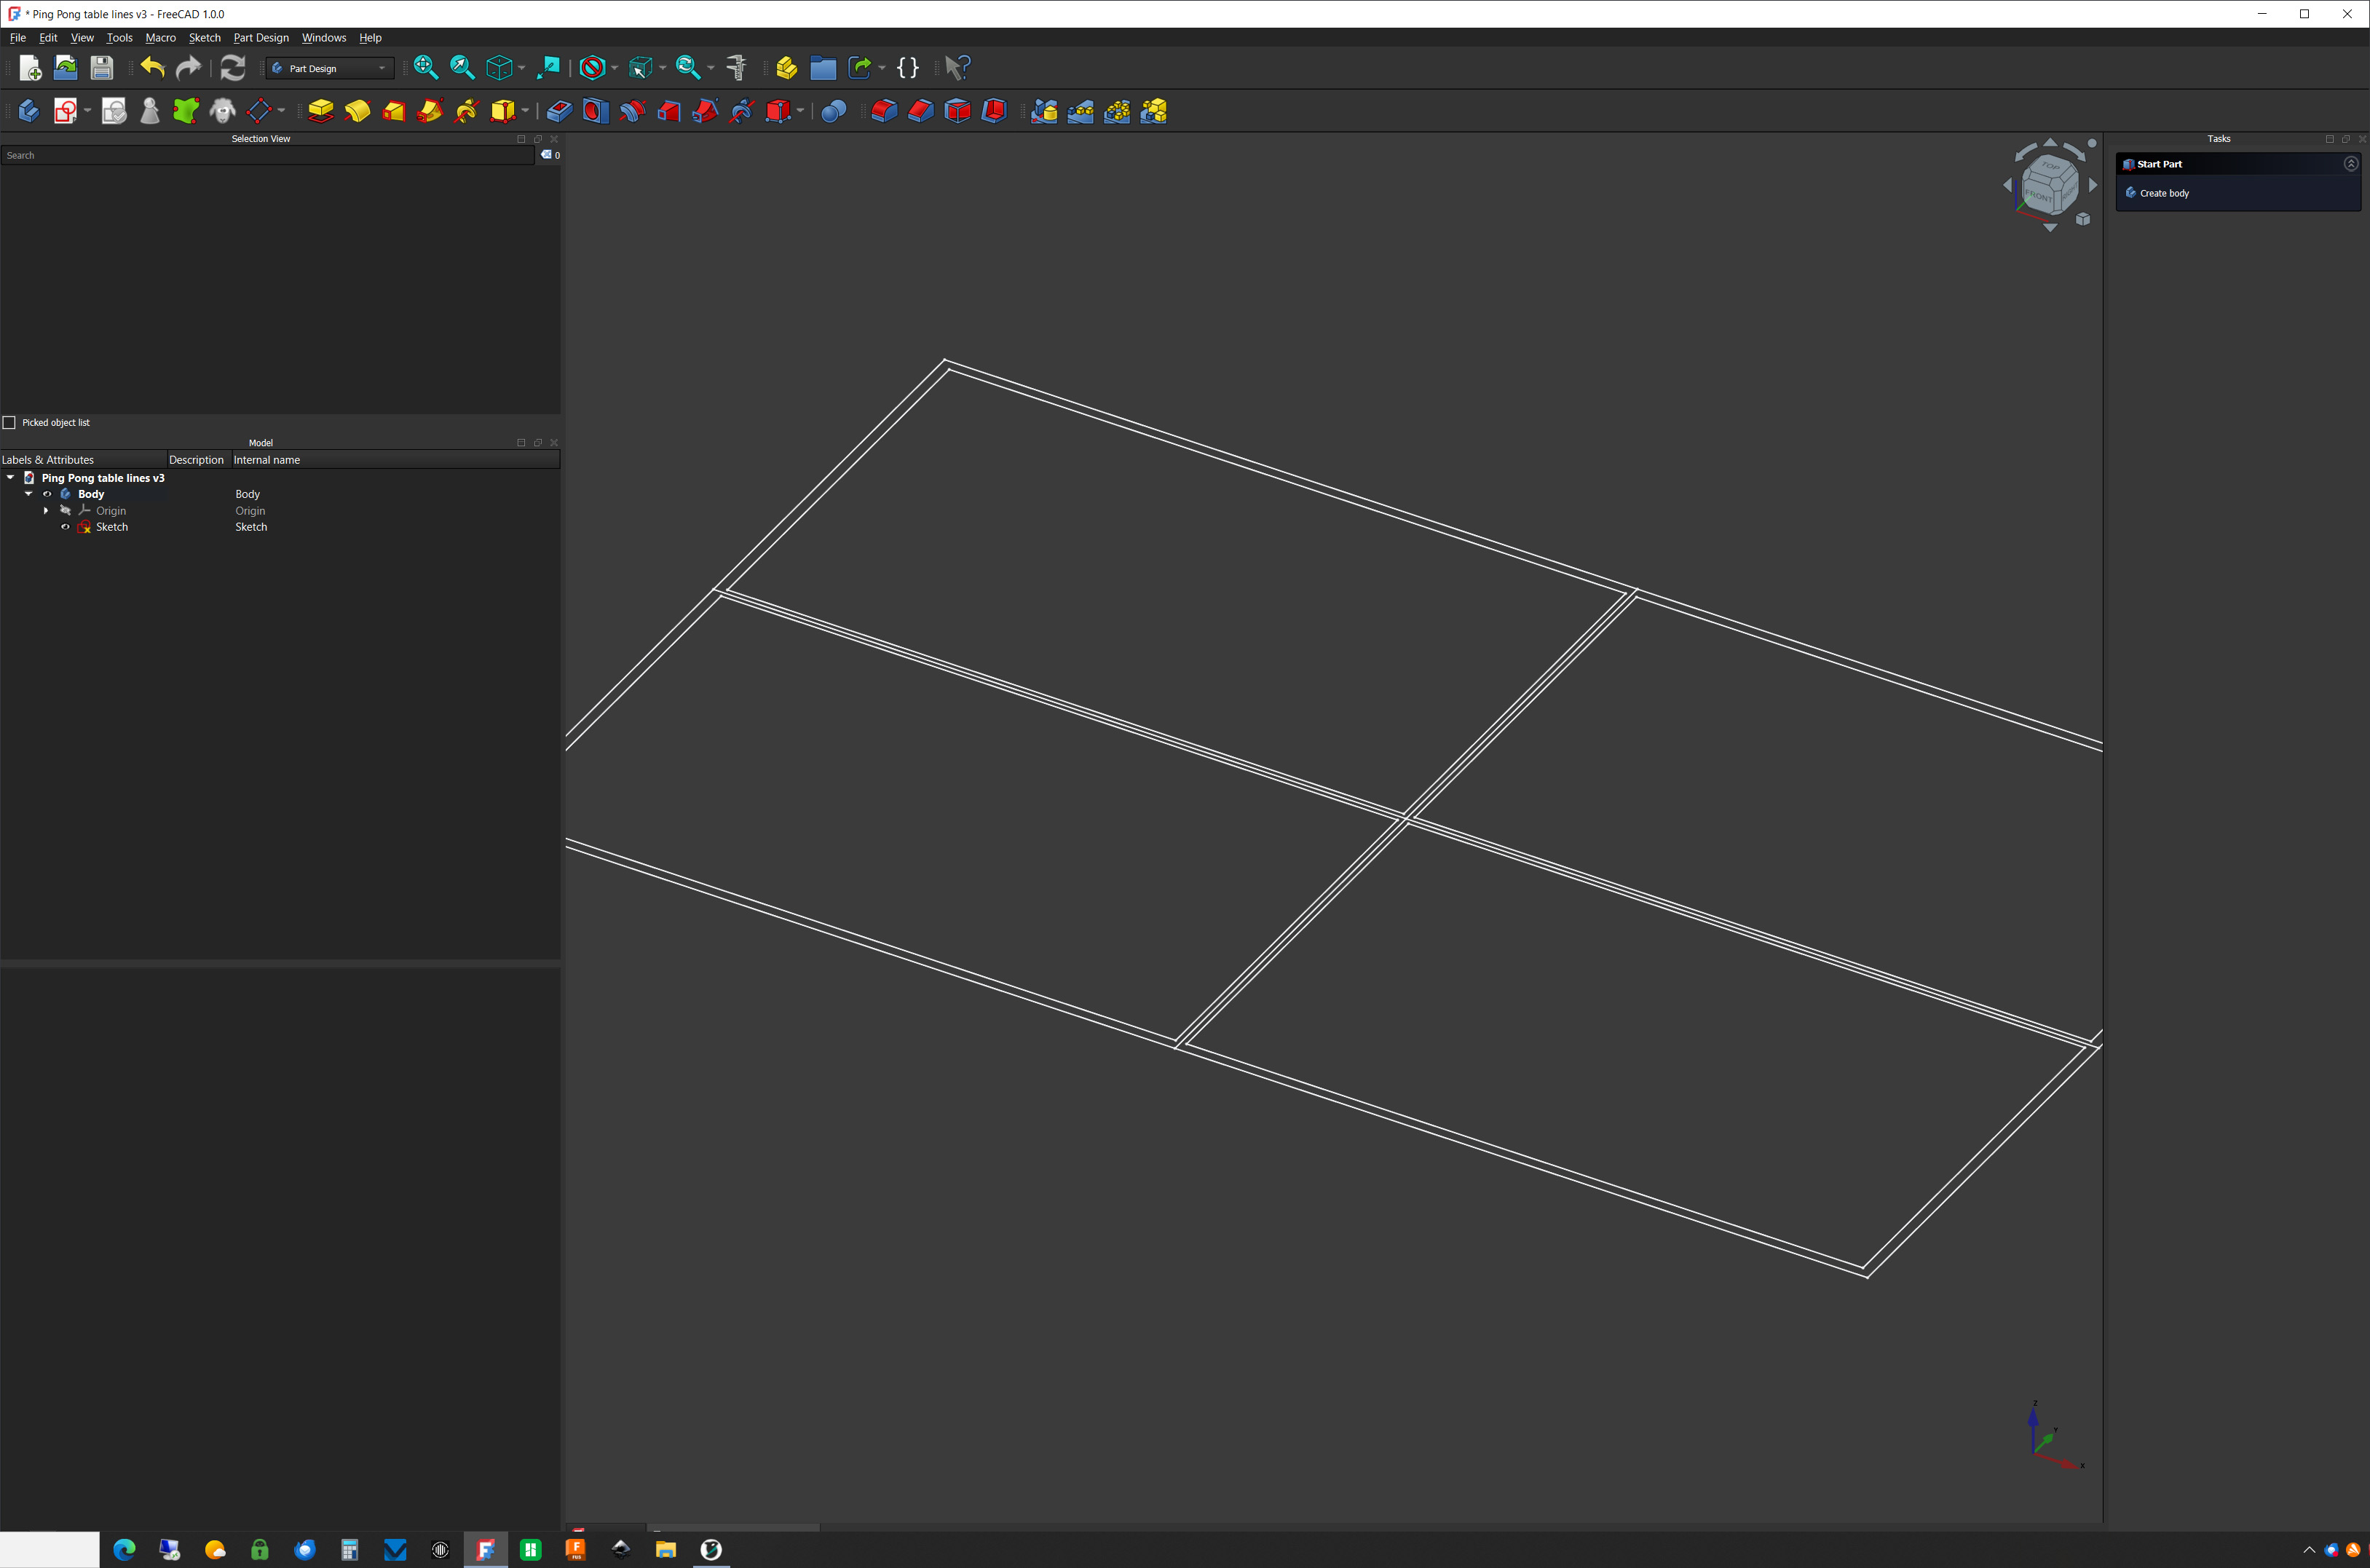Open the Pocket tool

click(559, 111)
